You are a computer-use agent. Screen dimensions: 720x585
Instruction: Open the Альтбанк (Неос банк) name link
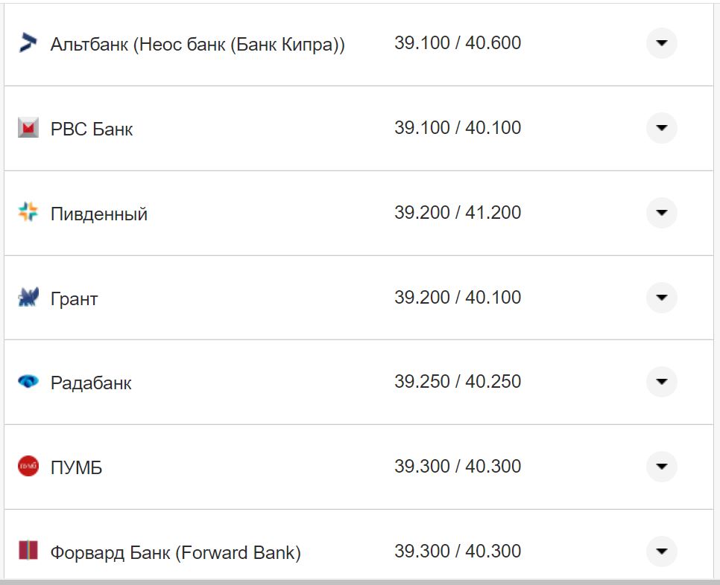tap(198, 45)
